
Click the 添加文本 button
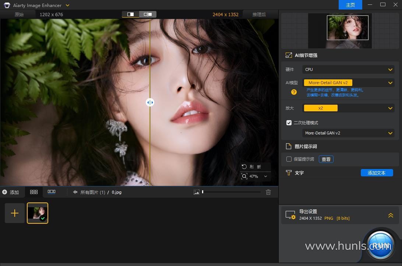(376, 173)
